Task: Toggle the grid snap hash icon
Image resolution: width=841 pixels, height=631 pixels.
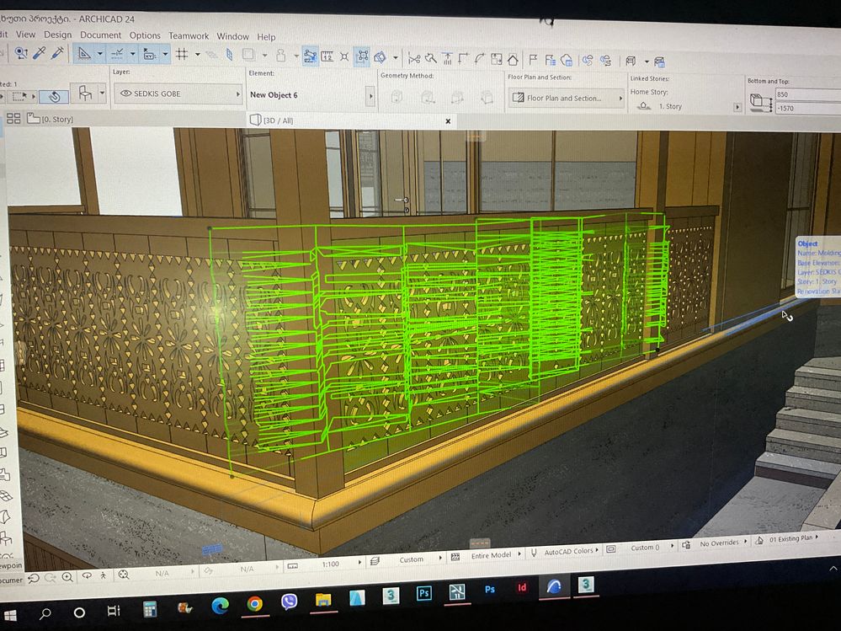Action: 182,54
